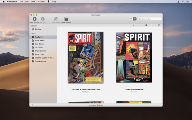Click the library icon beside Comics
Image resolution: width=192 pixels, height=120 pixels.
33,29
